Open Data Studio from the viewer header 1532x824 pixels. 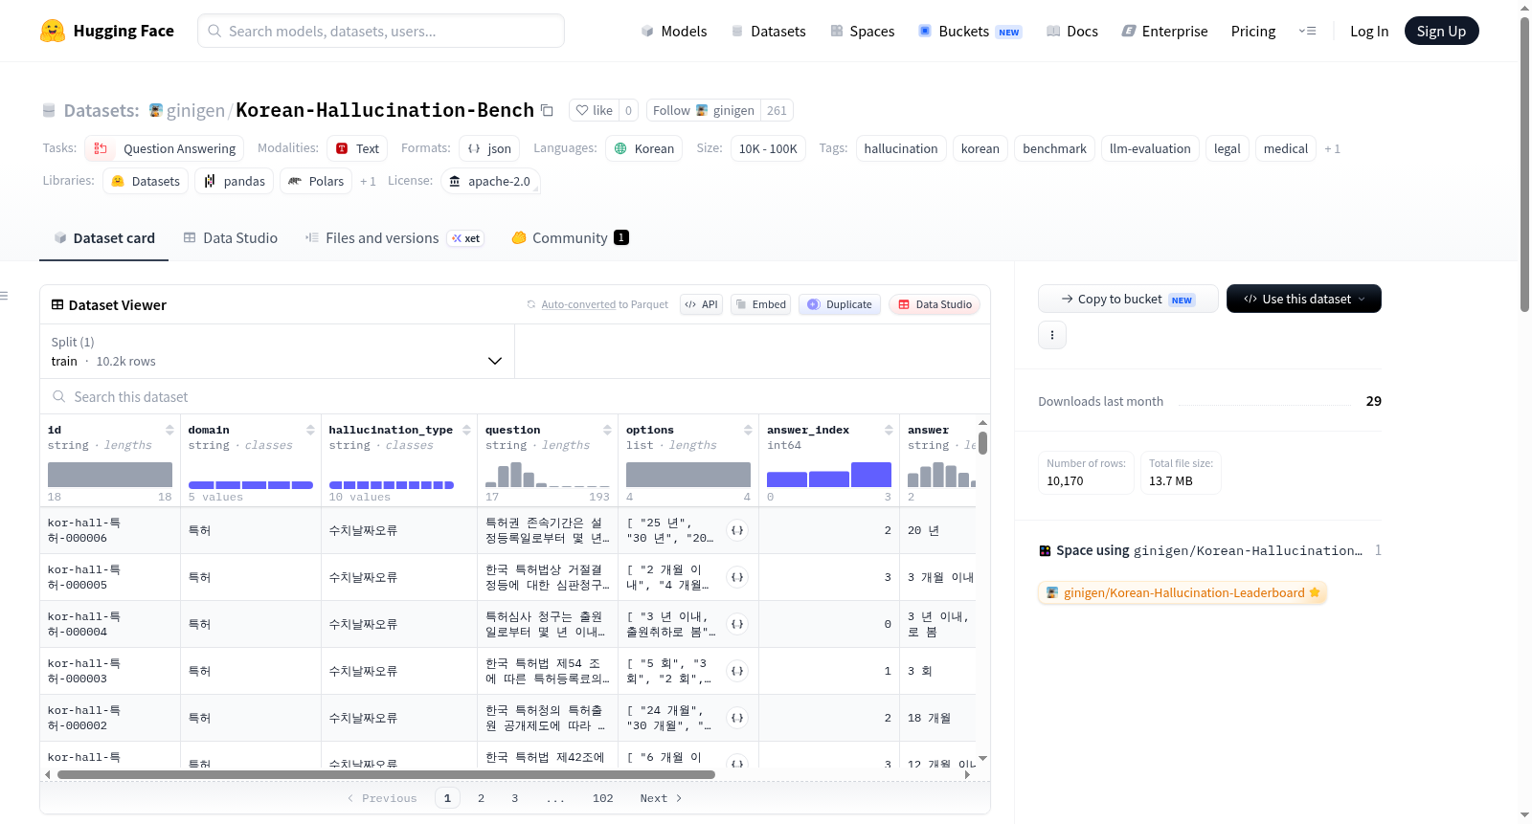click(x=935, y=304)
